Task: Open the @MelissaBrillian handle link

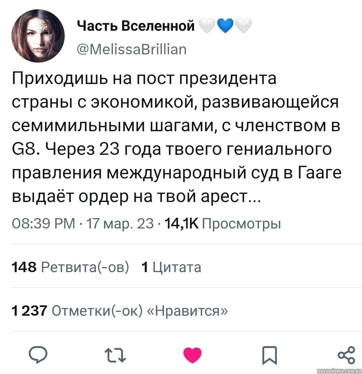Action: [132, 49]
